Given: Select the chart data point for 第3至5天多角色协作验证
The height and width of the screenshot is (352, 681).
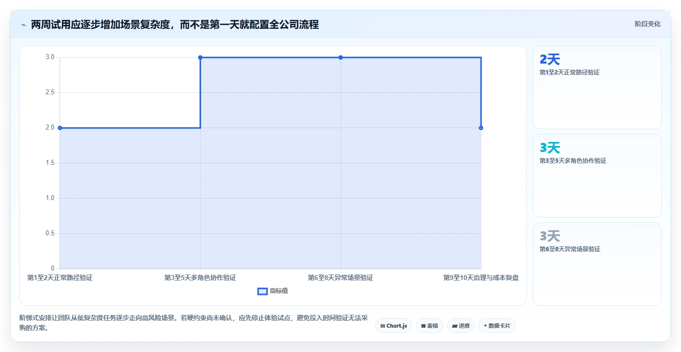Looking at the screenshot, I should point(200,57).
